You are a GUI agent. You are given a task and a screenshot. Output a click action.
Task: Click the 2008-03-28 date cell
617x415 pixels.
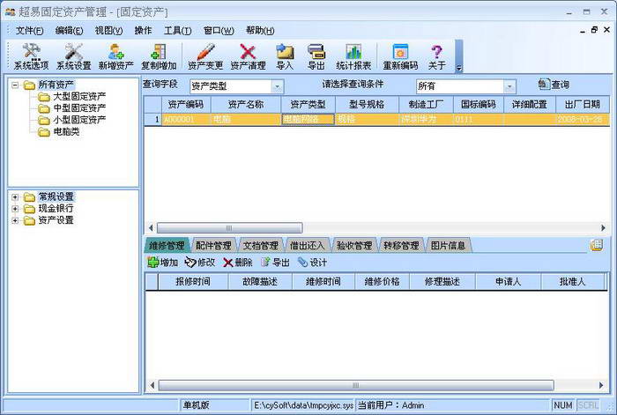(x=583, y=119)
